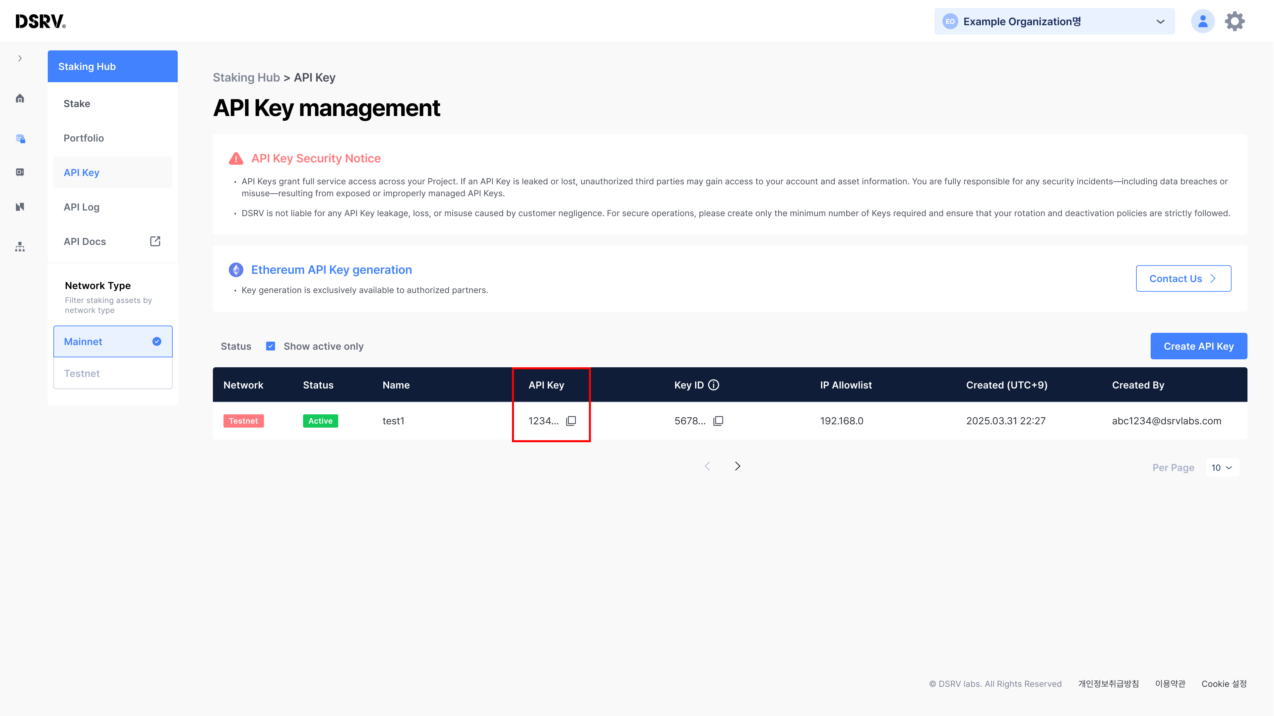1274x716 pixels.
Task: Click the Key ID info icon
Action: tap(714, 385)
